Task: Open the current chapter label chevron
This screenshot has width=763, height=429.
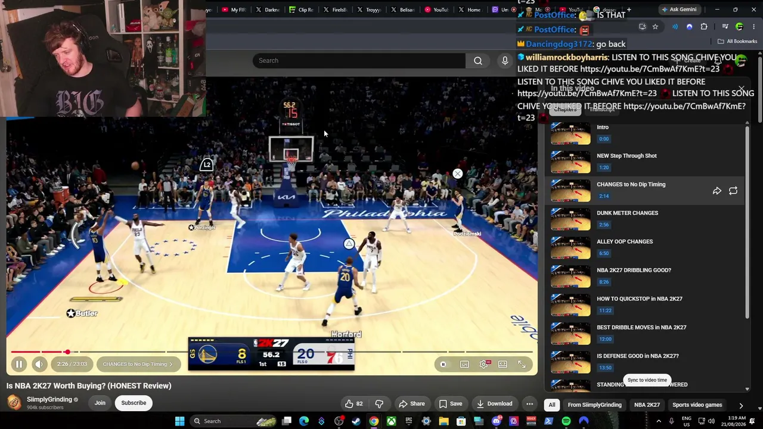Action: pos(170,364)
